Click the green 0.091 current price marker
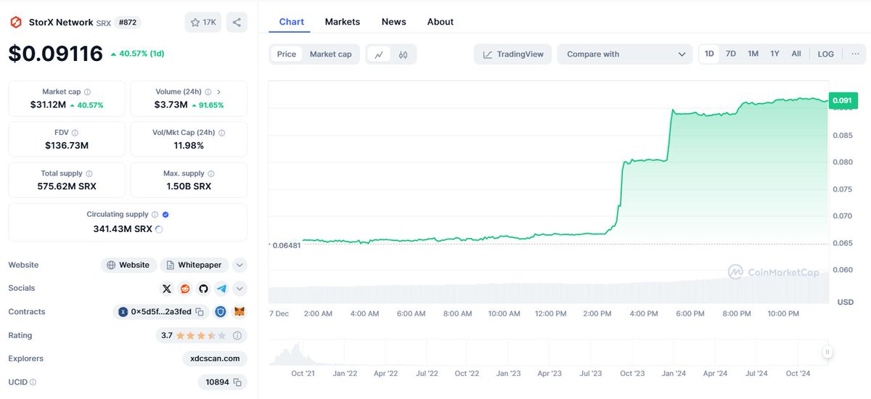Screen dimensions: 871x399 842,100
